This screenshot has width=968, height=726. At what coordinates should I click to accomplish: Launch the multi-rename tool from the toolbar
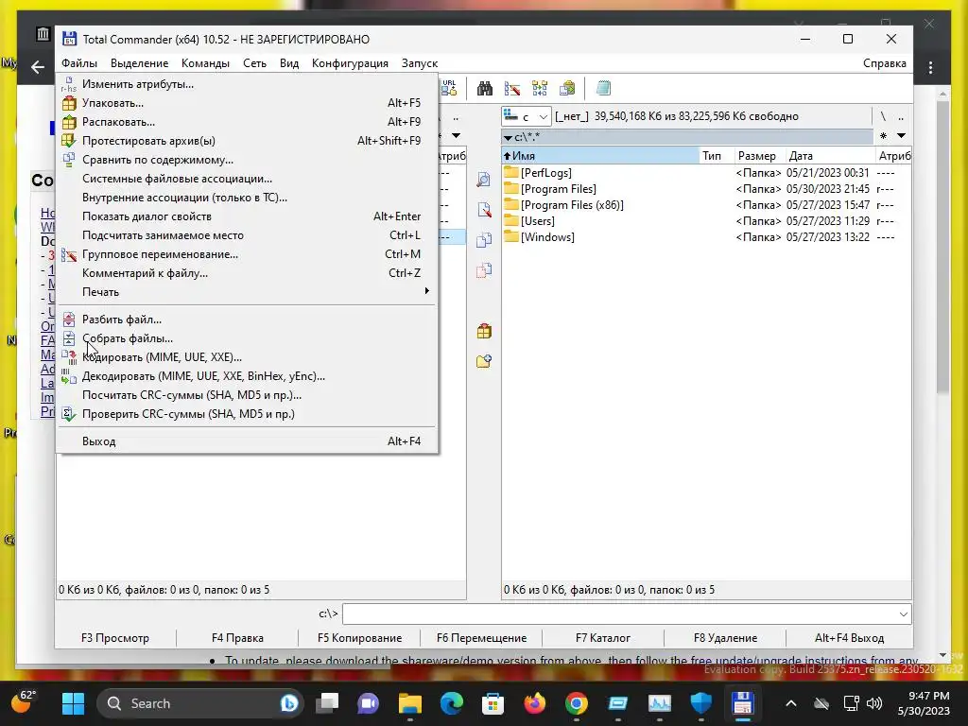tap(511, 88)
